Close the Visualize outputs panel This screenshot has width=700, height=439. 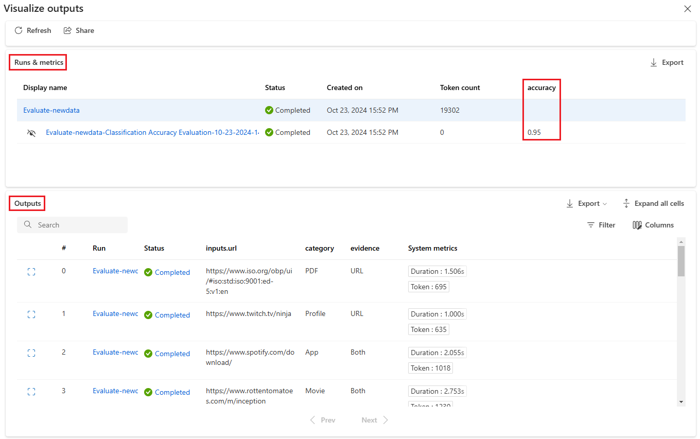pos(687,9)
